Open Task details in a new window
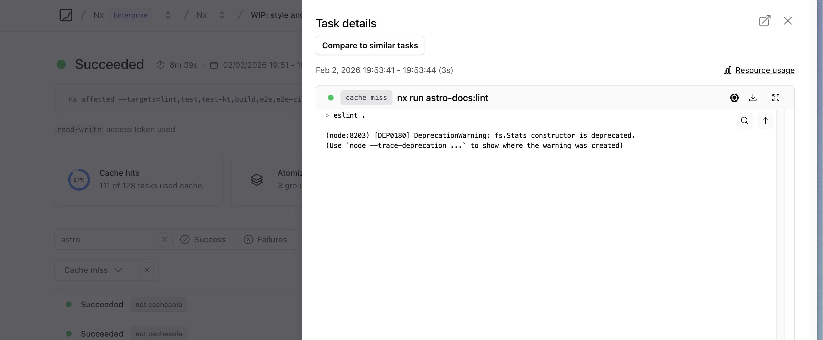Screen dimensions: 823x340 (x=764, y=21)
